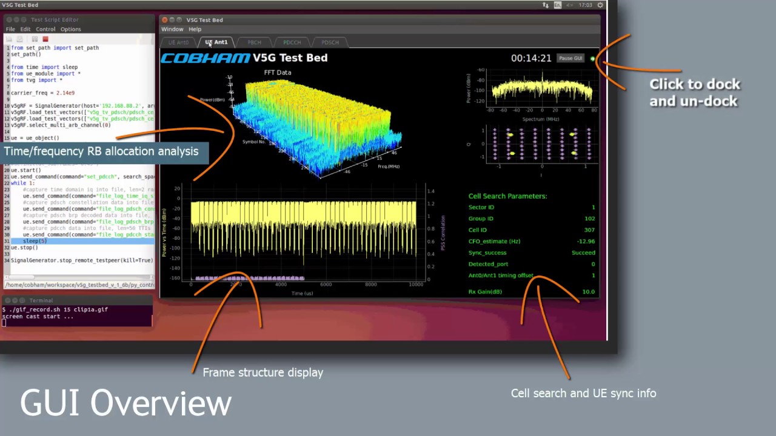The width and height of the screenshot is (776, 436).
Task: Click the clock showing 17:03
Action: (x=585, y=5)
